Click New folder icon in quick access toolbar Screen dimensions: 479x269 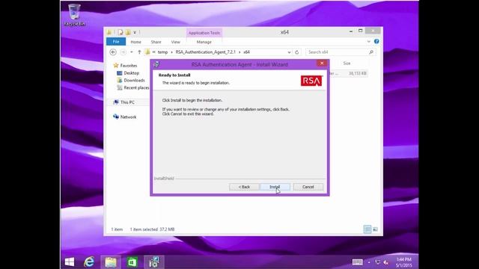(x=128, y=32)
